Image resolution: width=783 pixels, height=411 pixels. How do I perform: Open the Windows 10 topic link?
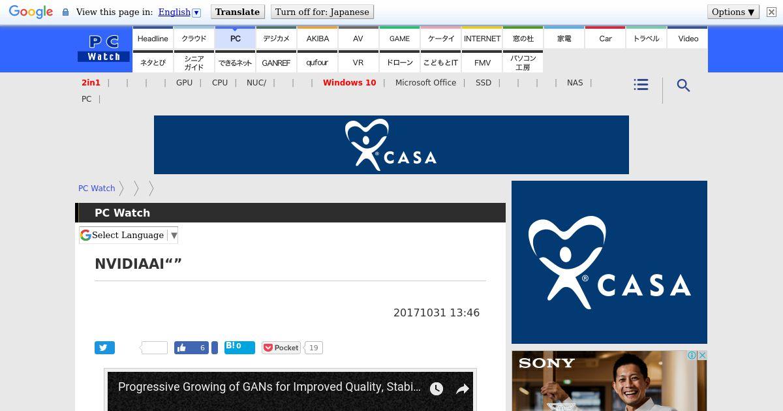349,83
